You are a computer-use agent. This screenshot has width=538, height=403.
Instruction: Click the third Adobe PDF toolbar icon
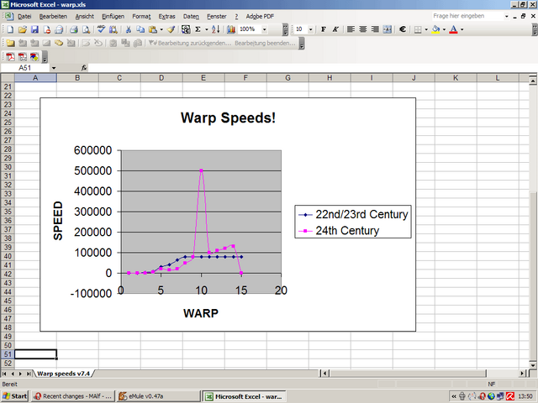34,57
